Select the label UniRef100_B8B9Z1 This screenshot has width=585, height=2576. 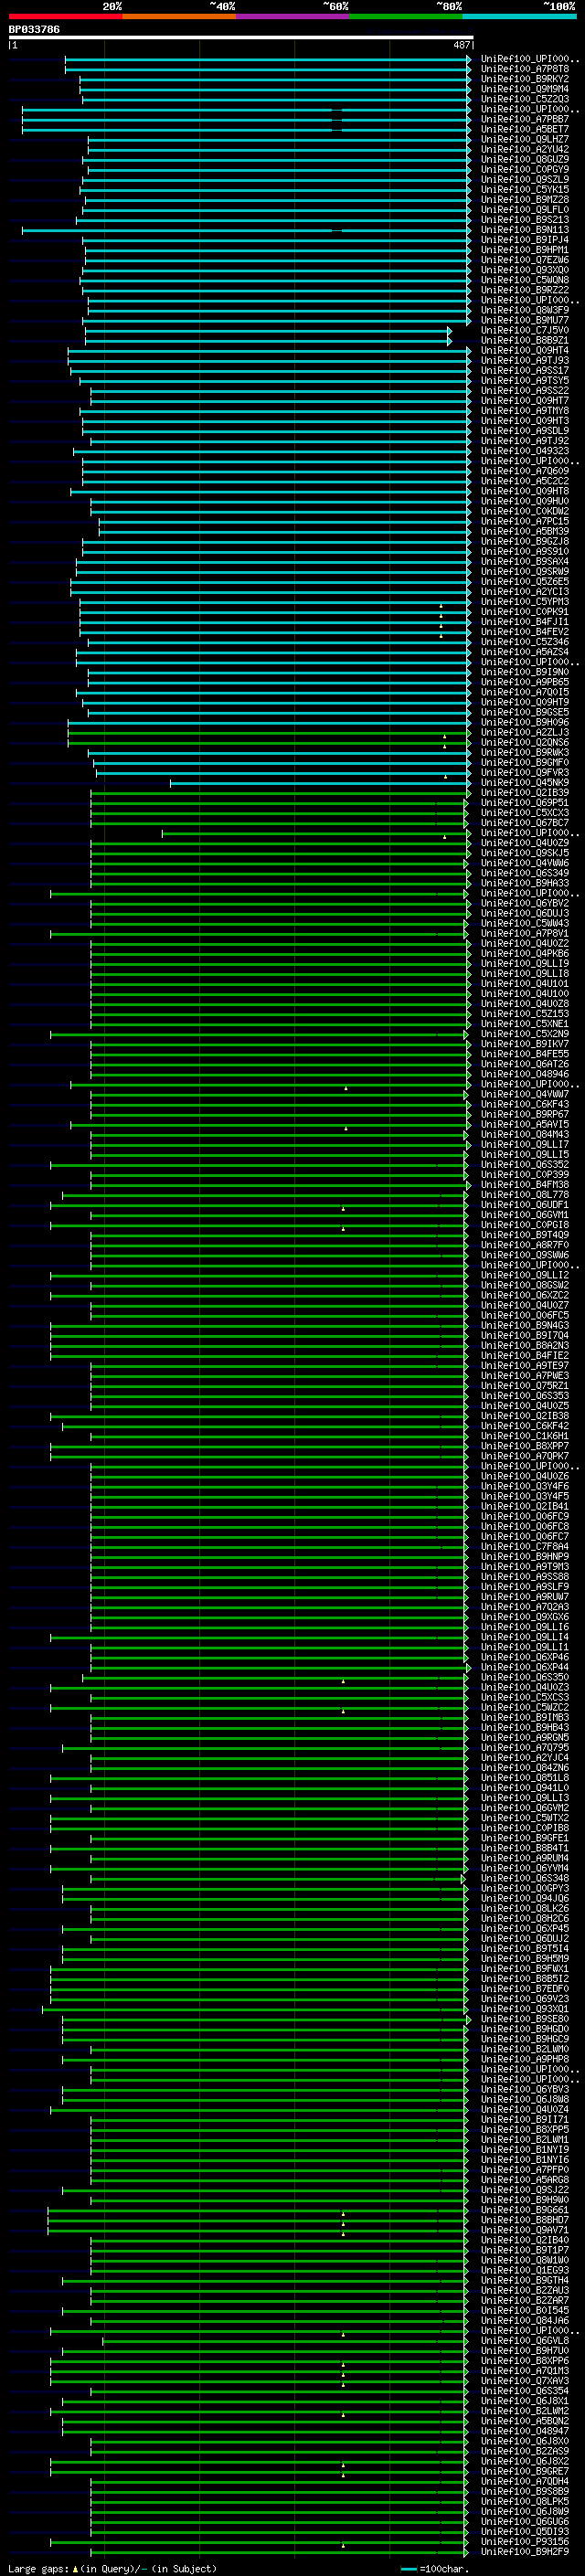coord(525,340)
